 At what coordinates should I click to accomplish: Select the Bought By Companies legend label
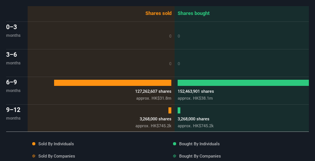(x=200, y=156)
